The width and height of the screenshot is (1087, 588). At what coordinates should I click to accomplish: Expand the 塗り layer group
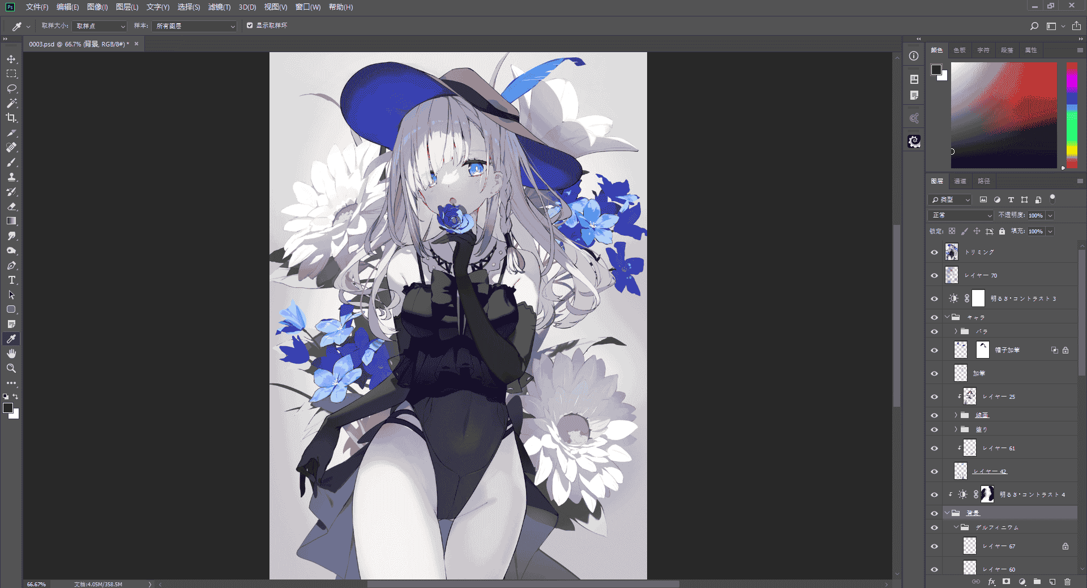point(956,429)
